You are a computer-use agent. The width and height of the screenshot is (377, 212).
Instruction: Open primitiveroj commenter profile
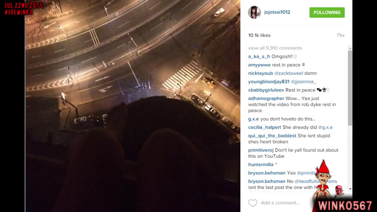tap(261, 150)
